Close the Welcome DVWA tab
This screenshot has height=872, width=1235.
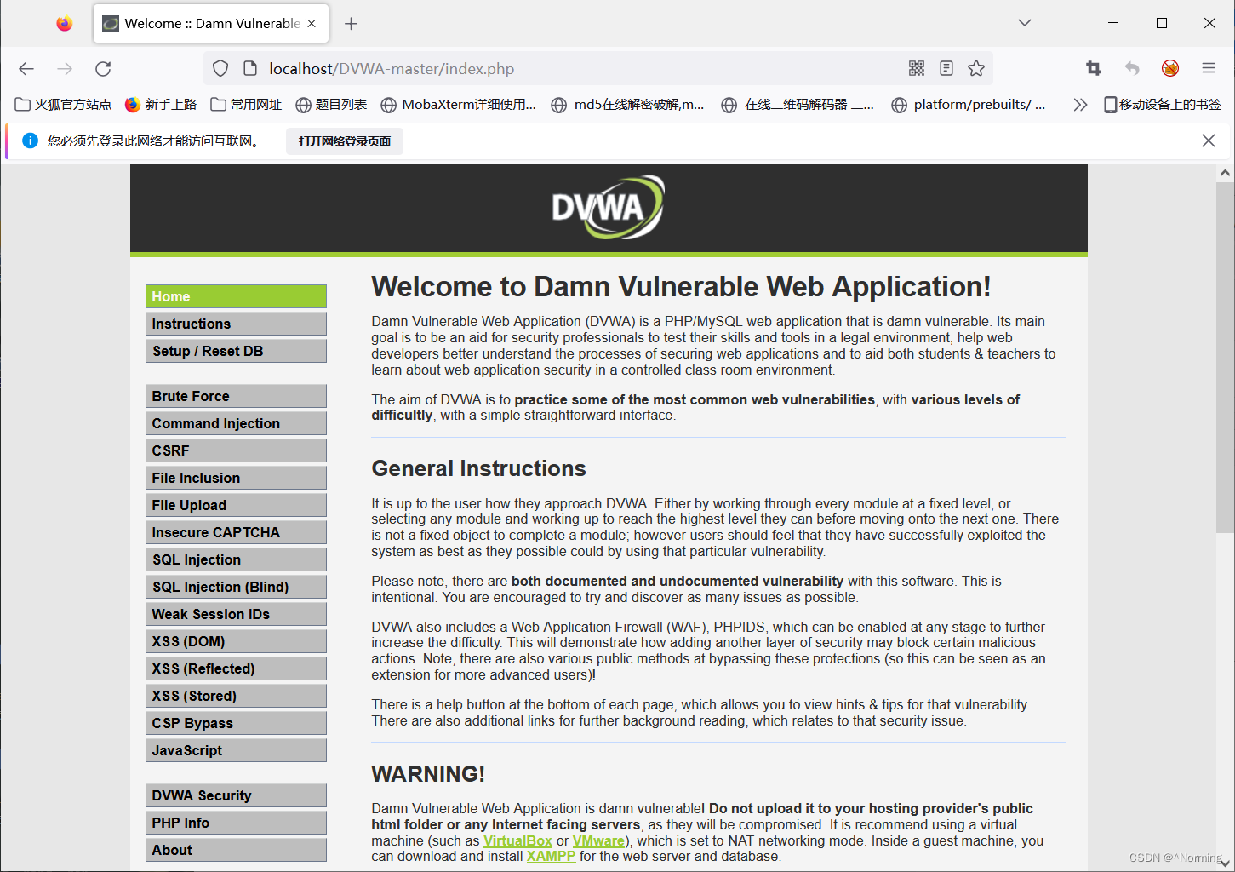coord(312,24)
